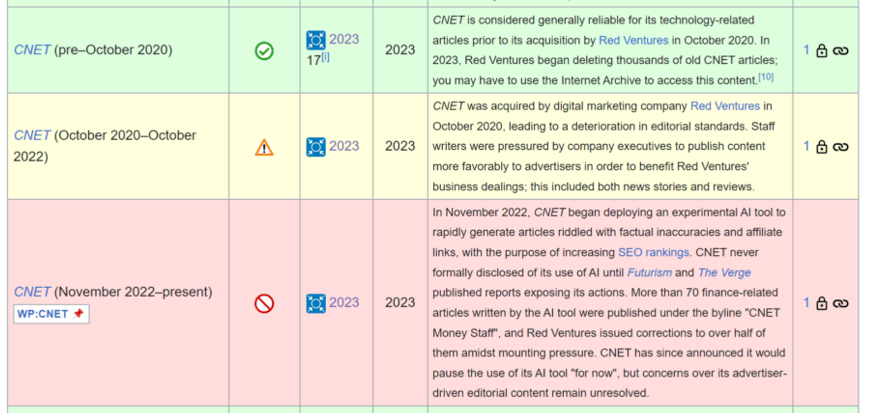Click the padlock icon in the CNET pre–October 2020 row
This screenshot has width=870, height=413.
[822, 51]
